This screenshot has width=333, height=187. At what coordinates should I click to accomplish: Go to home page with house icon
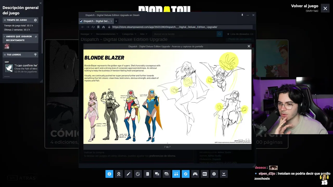click(104, 27)
